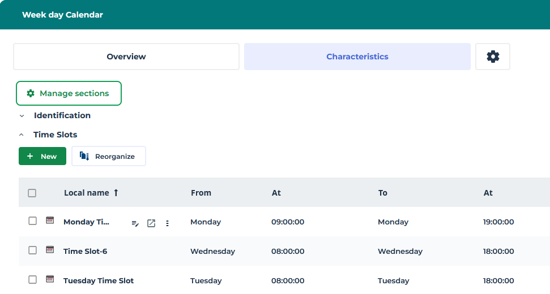Viewport: 550px width, 294px height.
Task: Select the Characteristics tab
Action: pos(357,57)
